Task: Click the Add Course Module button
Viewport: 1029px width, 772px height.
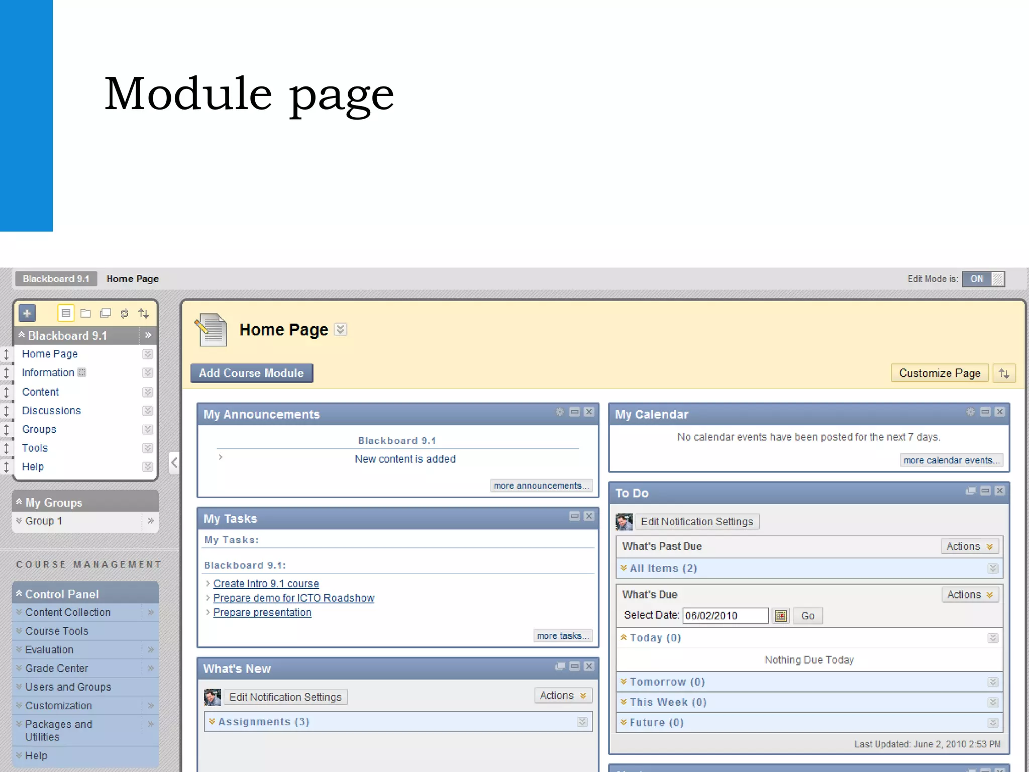Action: [252, 373]
